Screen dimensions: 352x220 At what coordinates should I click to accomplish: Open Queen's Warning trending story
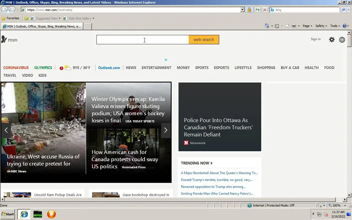[x=219, y=173]
